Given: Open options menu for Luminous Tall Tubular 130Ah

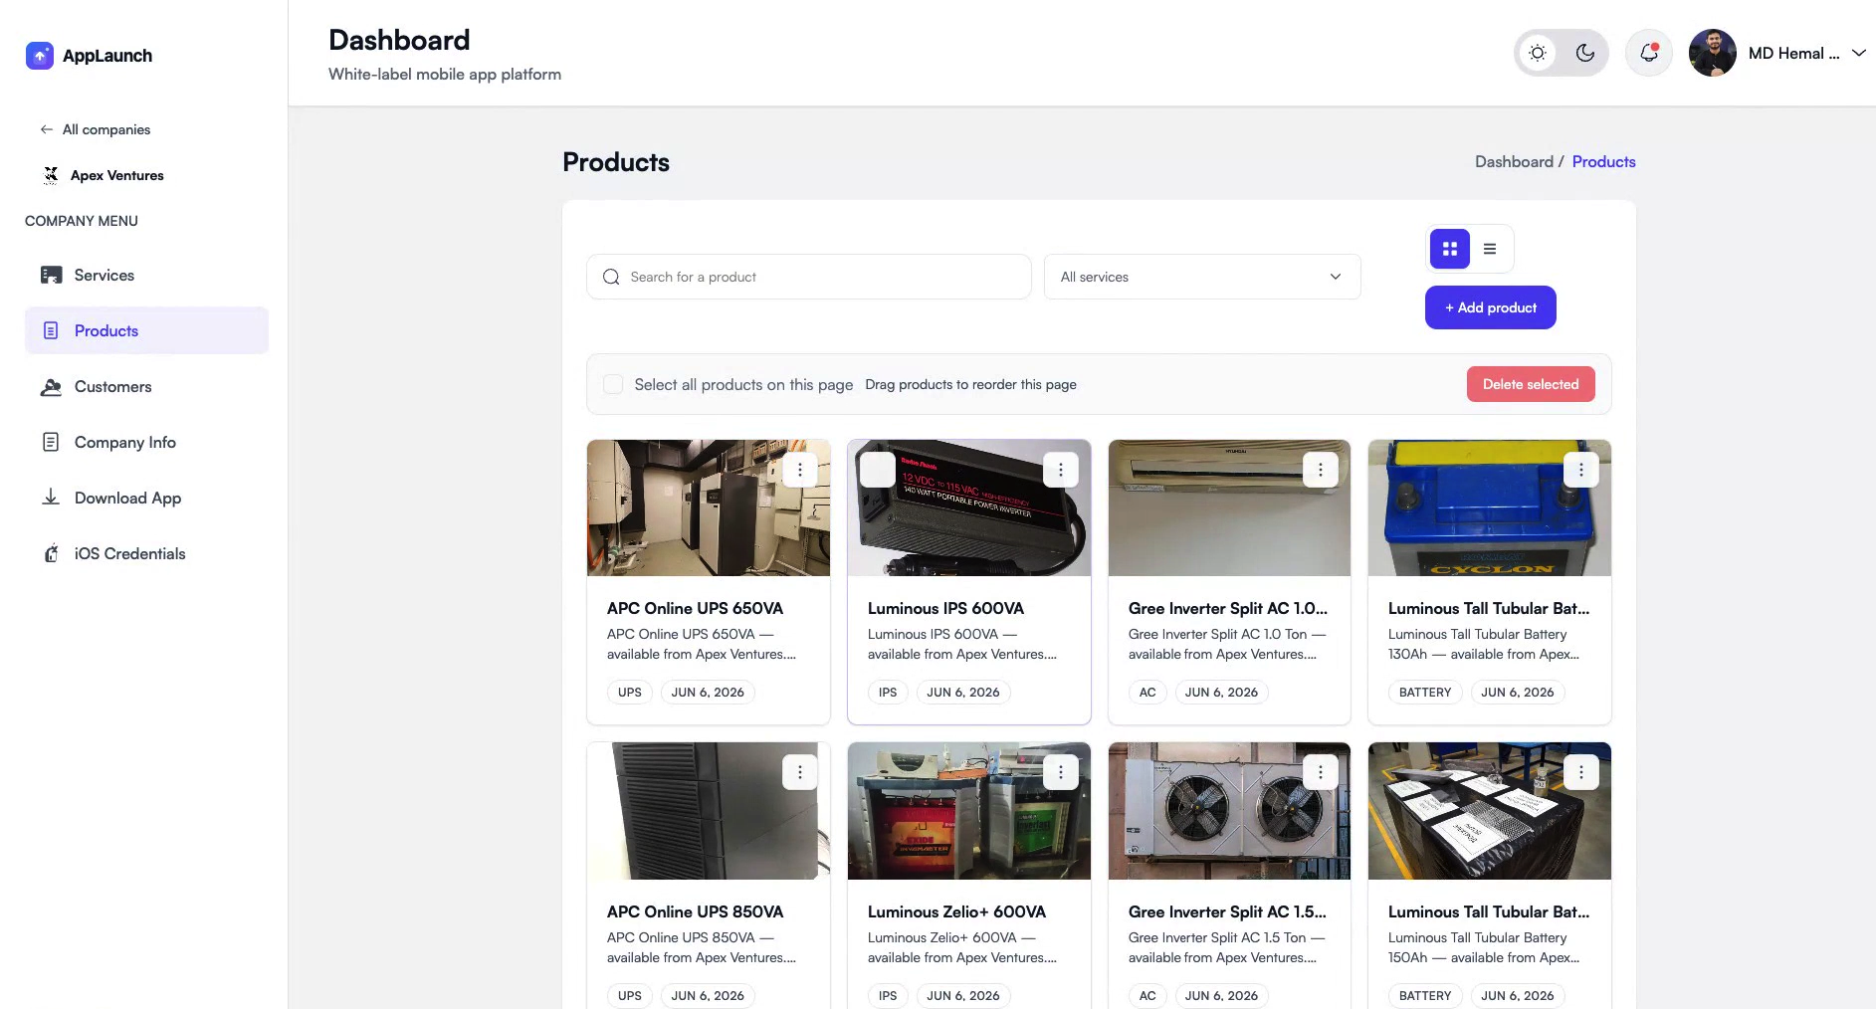Looking at the screenshot, I should pyautogui.click(x=1581, y=470).
